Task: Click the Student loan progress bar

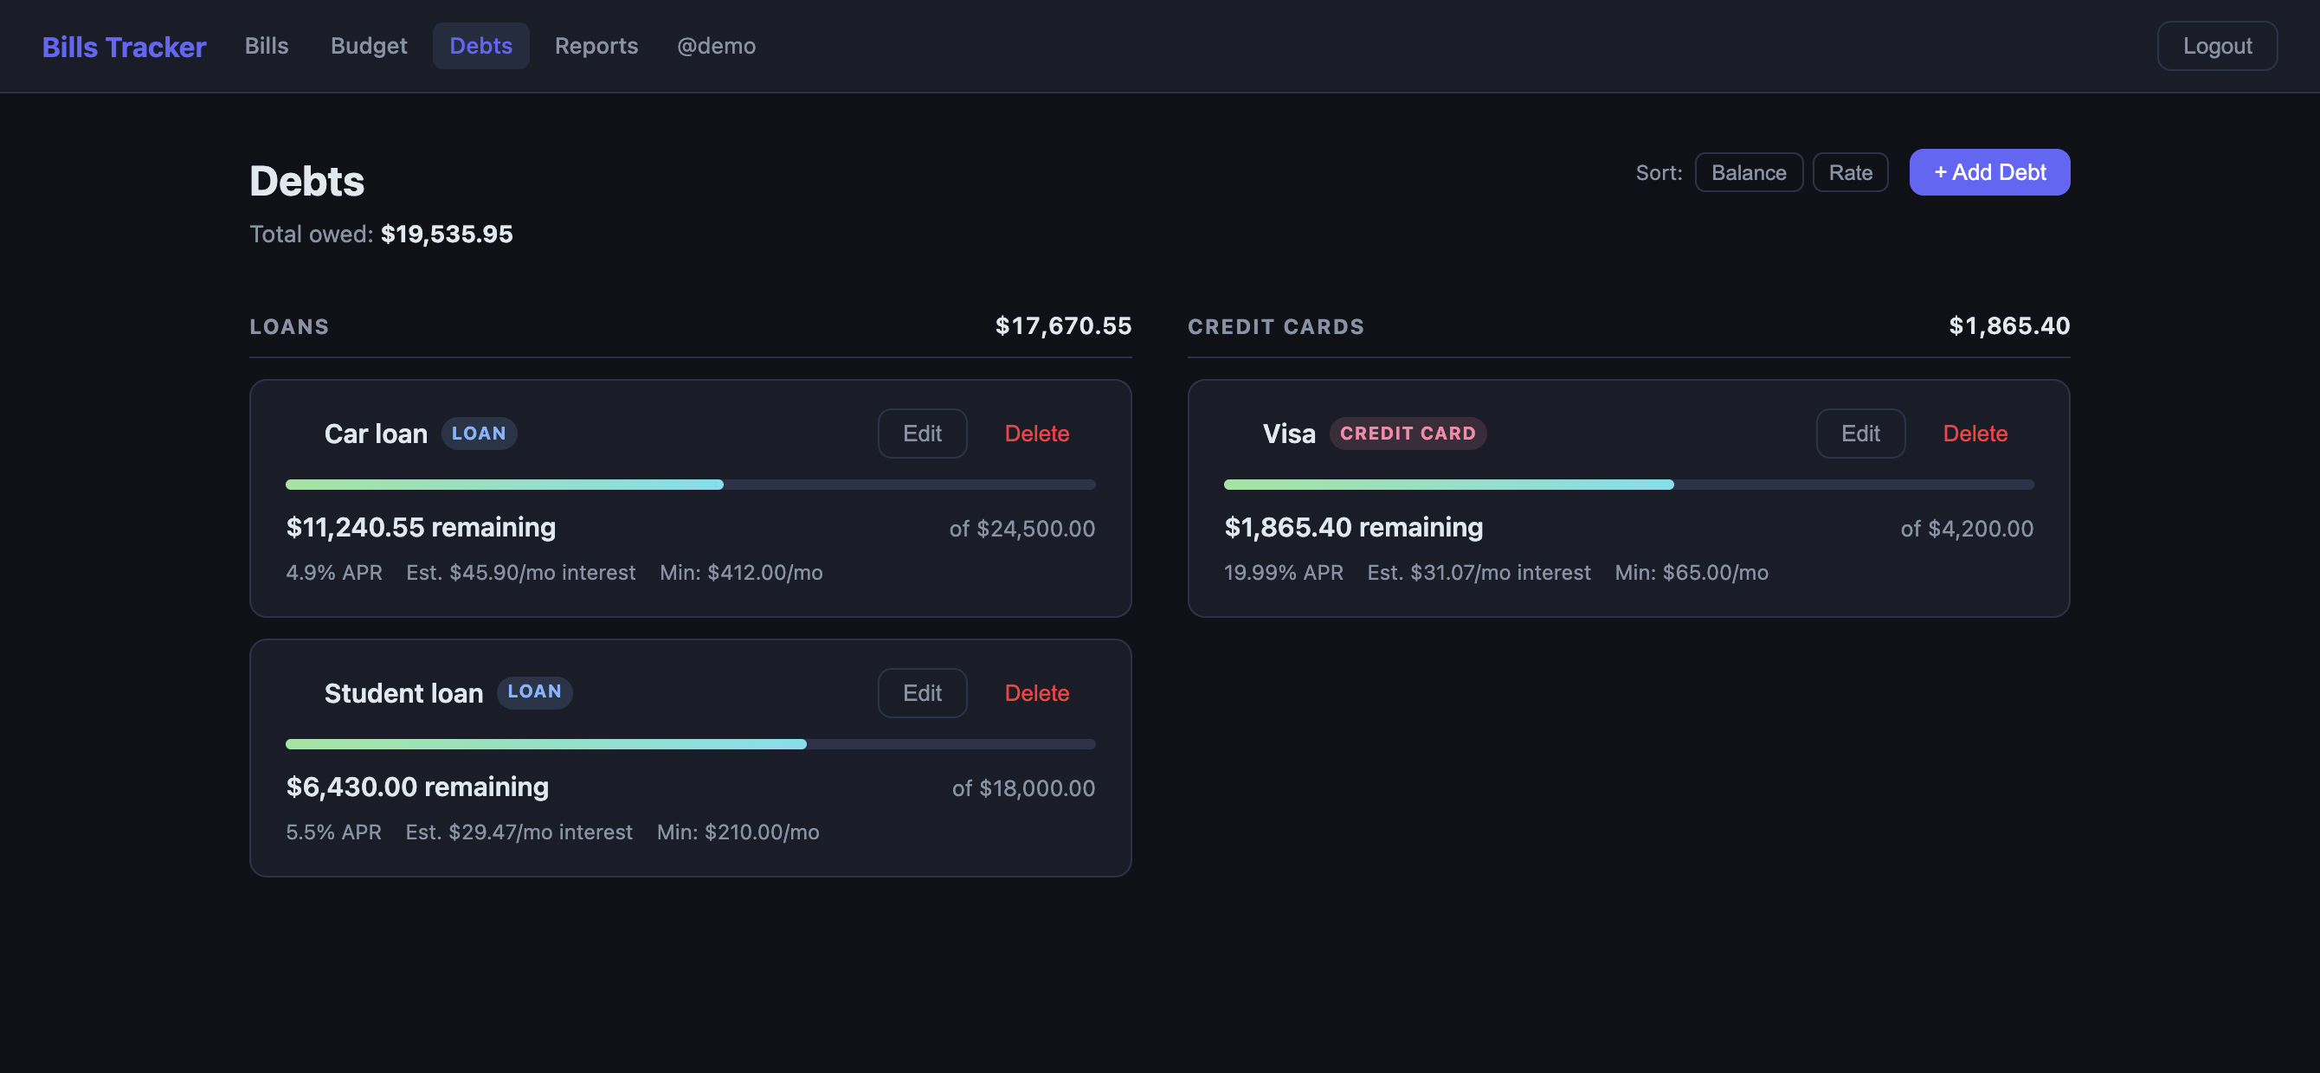Action: pyautogui.click(x=690, y=744)
